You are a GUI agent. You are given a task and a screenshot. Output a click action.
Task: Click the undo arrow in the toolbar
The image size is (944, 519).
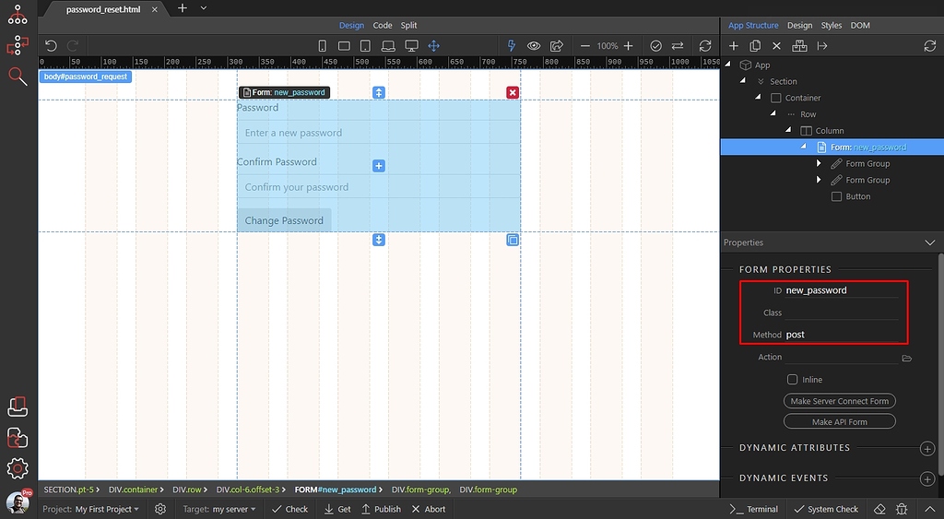tap(51, 45)
